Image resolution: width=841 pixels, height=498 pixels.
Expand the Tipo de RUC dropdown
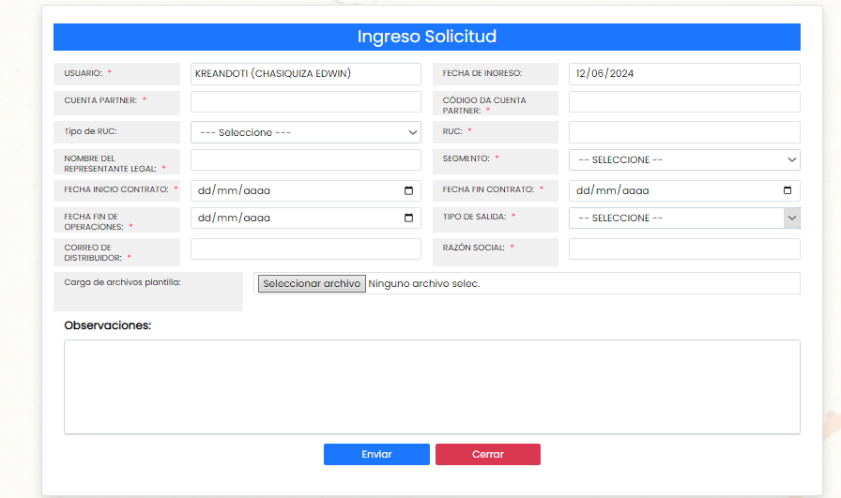point(305,132)
